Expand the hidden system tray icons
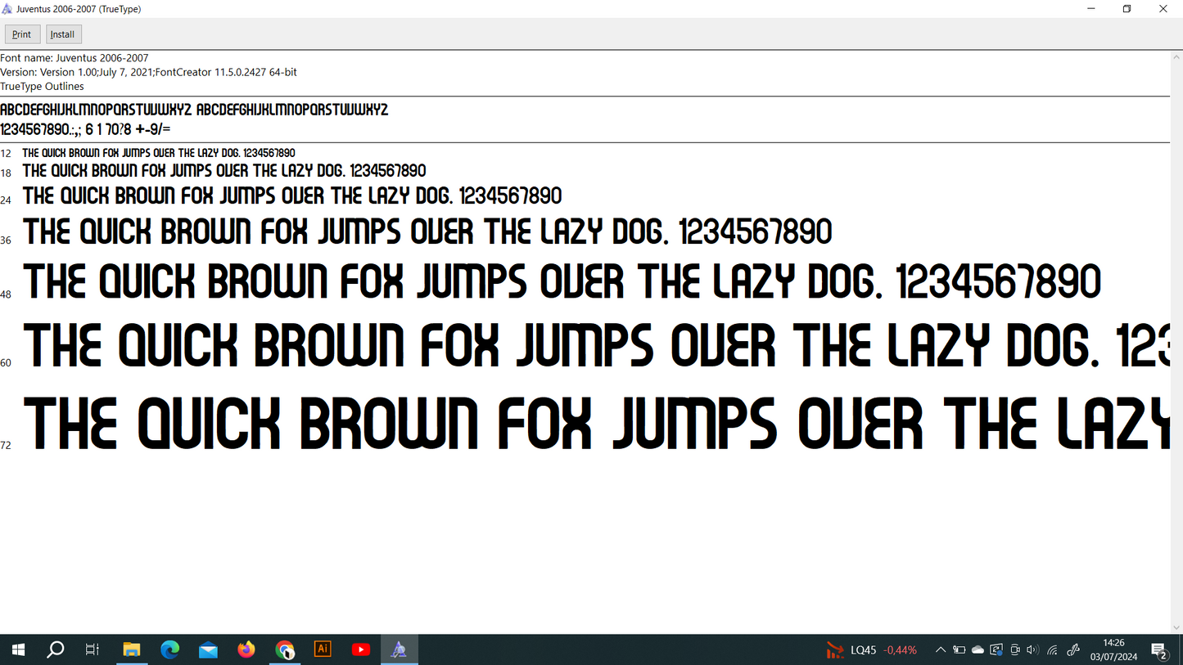 tap(941, 650)
